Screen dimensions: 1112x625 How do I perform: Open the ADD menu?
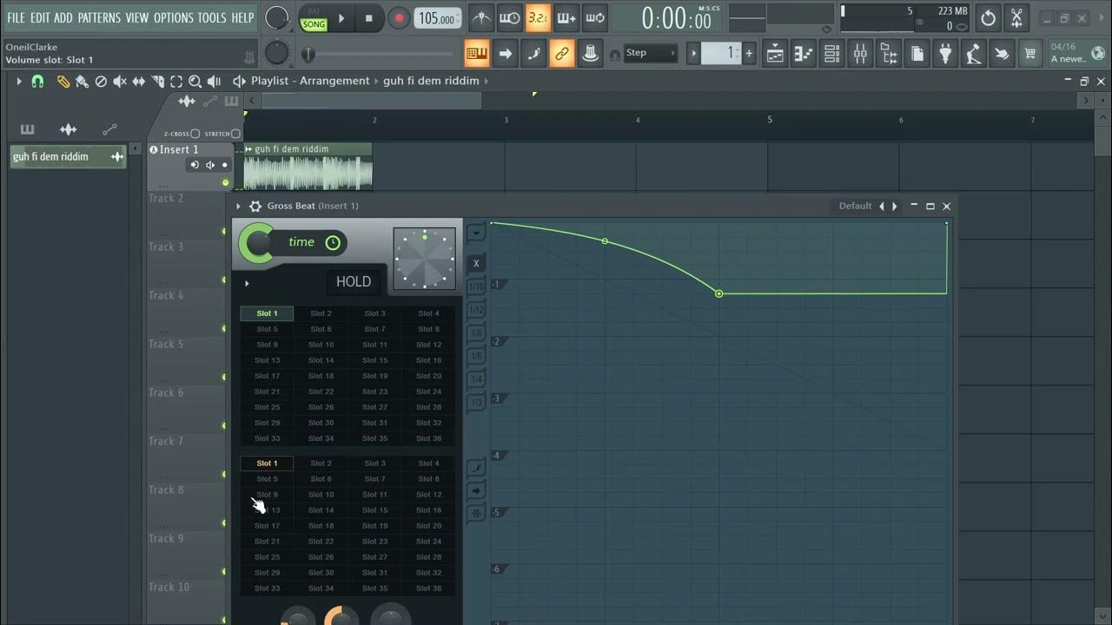click(x=63, y=17)
